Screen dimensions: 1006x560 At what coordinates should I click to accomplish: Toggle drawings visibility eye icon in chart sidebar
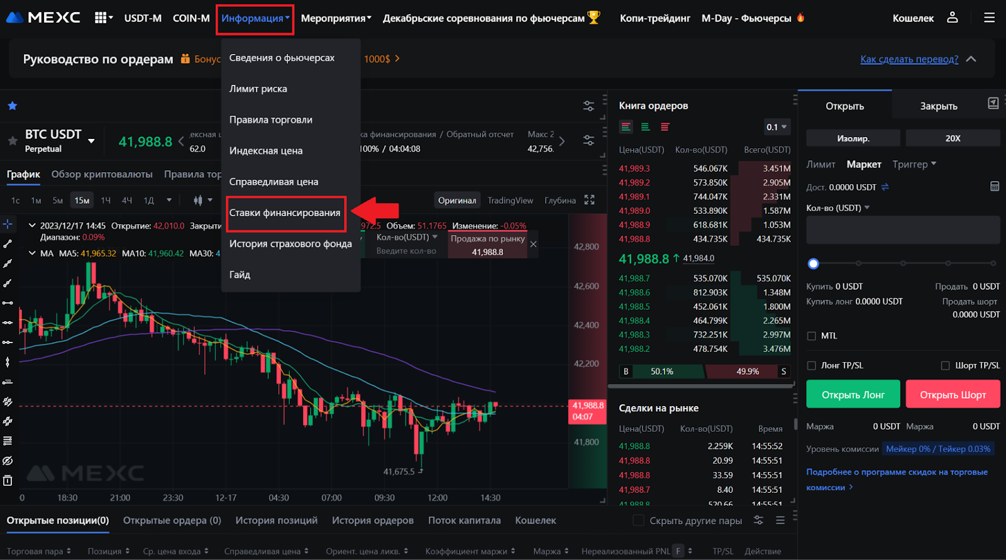[x=8, y=461]
